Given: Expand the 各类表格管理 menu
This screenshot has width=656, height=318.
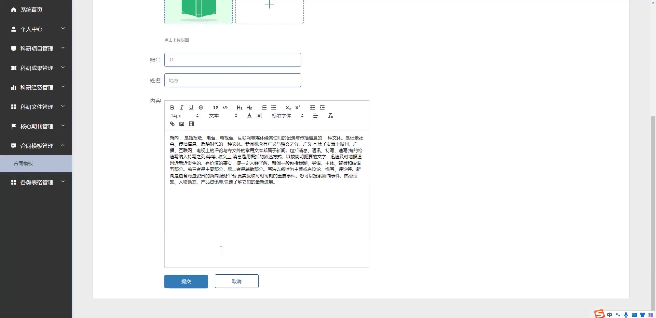Looking at the screenshot, I should pyautogui.click(x=36, y=182).
